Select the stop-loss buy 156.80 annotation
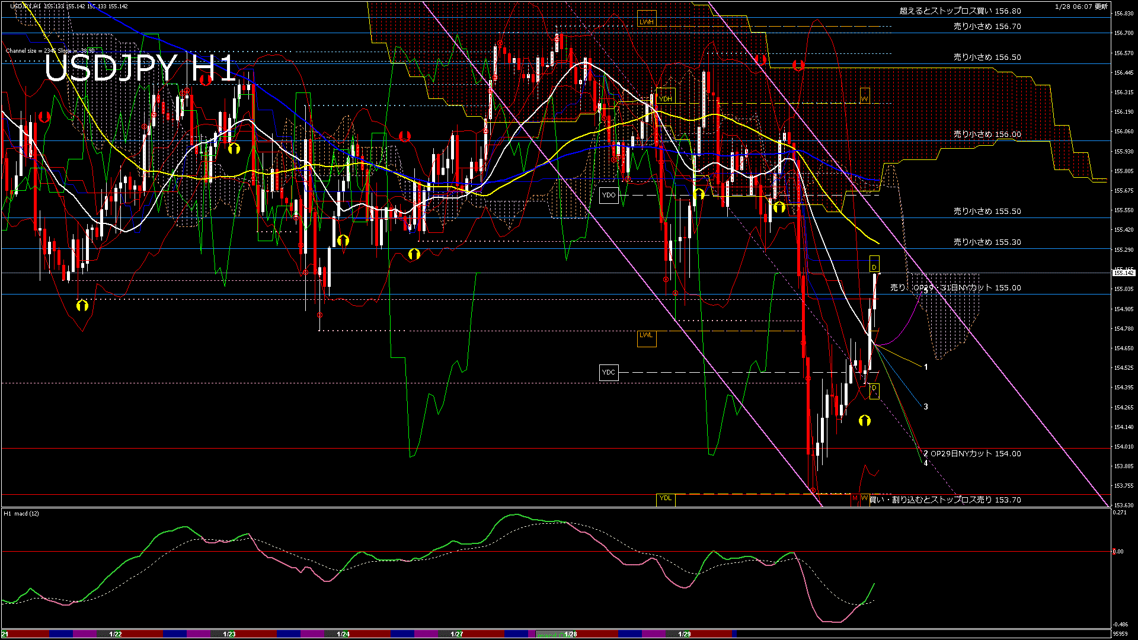The width and height of the screenshot is (1138, 640). point(960,11)
